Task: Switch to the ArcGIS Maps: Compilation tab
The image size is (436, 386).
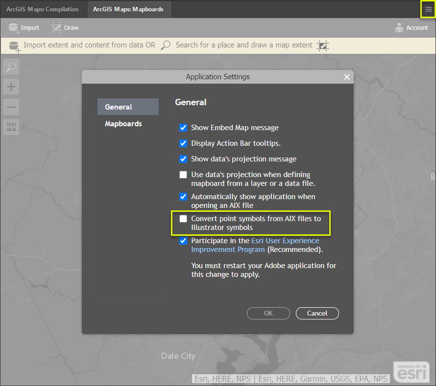Action: tap(43, 9)
